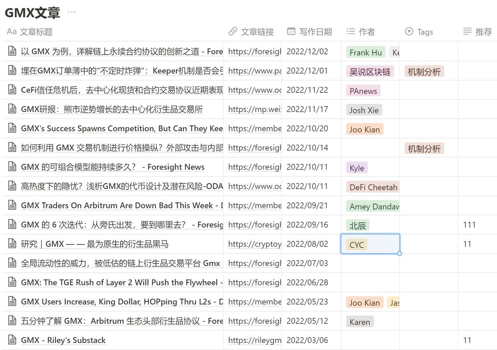
Task: Open article 研究｜GMX 最为原生的衍生品黑马
Action: (x=95, y=244)
